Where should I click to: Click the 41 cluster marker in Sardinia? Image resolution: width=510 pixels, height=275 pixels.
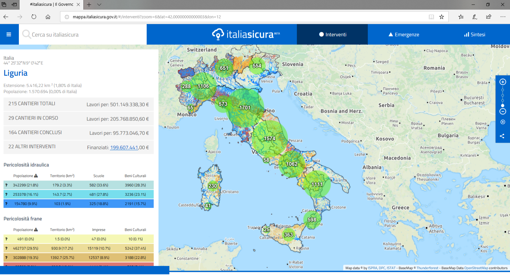pyautogui.click(x=208, y=206)
